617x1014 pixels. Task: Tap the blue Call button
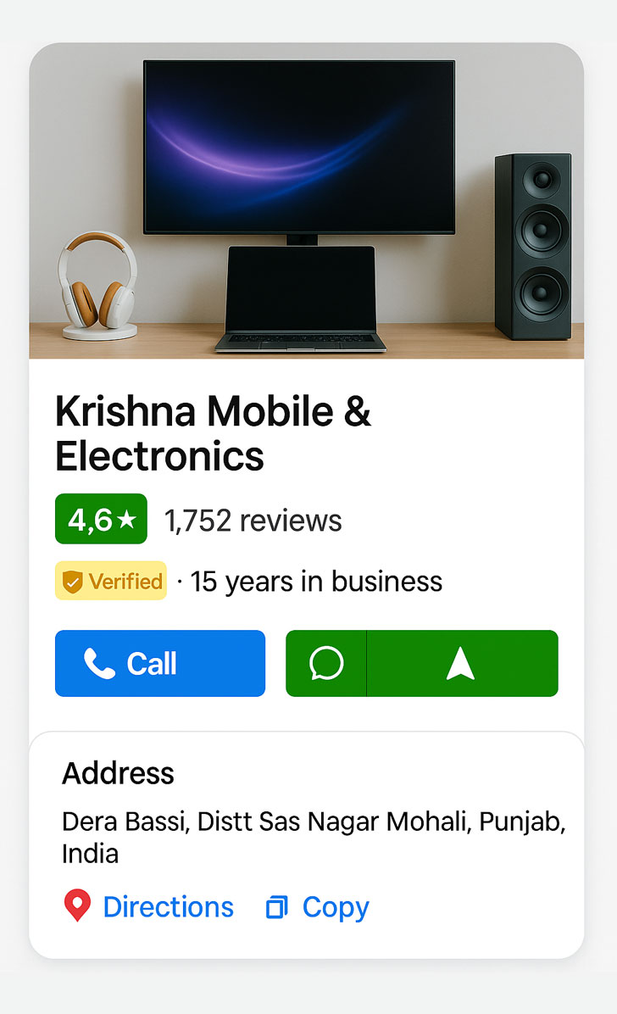(x=159, y=663)
